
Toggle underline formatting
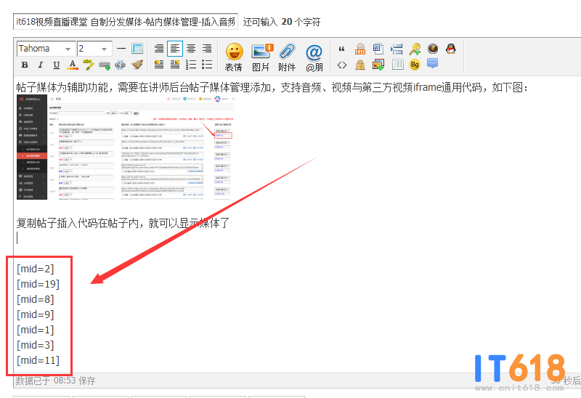point(57,65)
